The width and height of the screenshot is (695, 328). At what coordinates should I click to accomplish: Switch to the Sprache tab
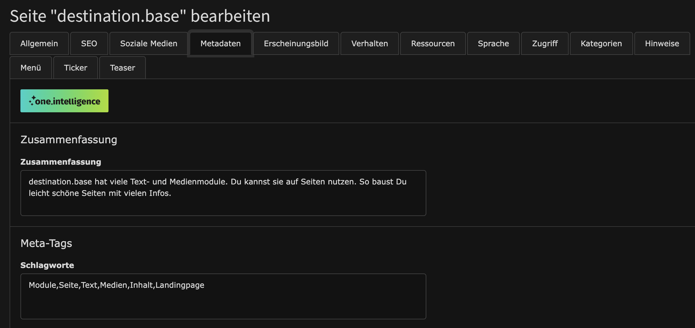click(493, 43)
